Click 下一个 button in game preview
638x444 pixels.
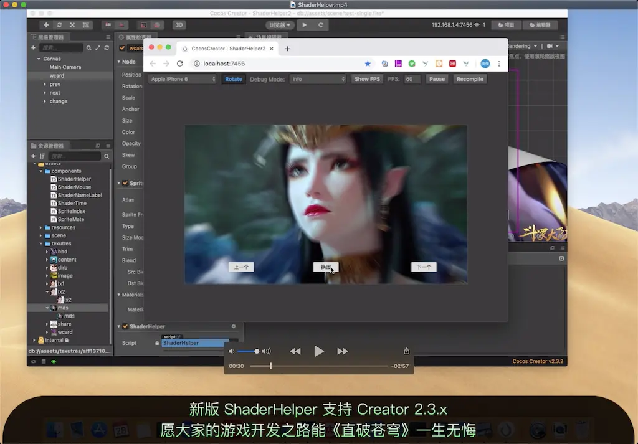click(x=424, y=267)
